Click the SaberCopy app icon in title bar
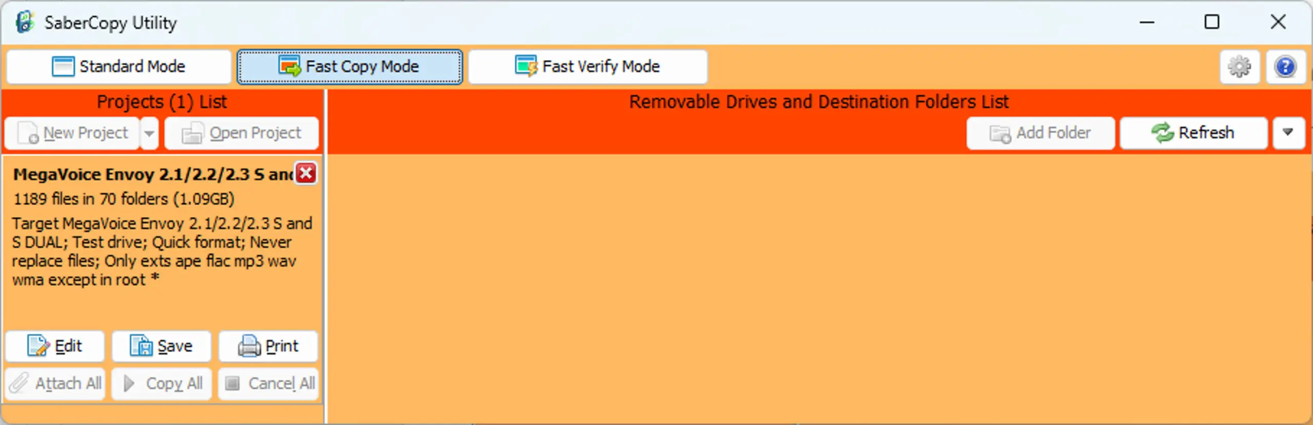 (x=24, y=23)
